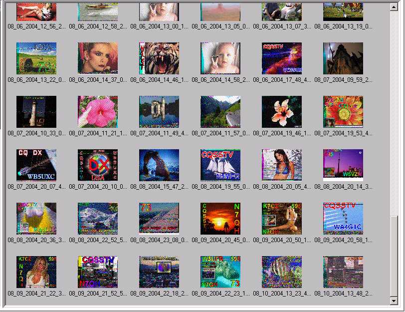Image resolution: width=405 pixels, height=312 pixels.
Task: Select the roaring tiger thumbnail
Action: [159, 58]
